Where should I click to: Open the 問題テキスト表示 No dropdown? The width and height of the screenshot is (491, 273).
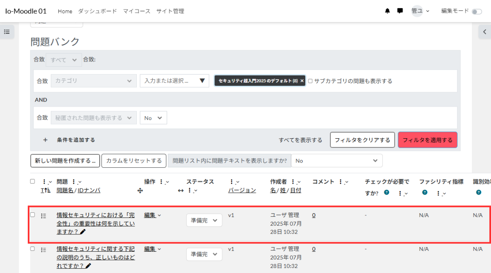point(336,161)
